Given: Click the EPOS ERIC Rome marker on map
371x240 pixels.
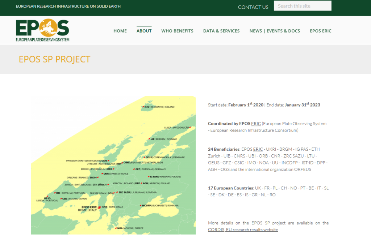Looking at the screenshot, I should pyautogui.click(x=100, y=207).
